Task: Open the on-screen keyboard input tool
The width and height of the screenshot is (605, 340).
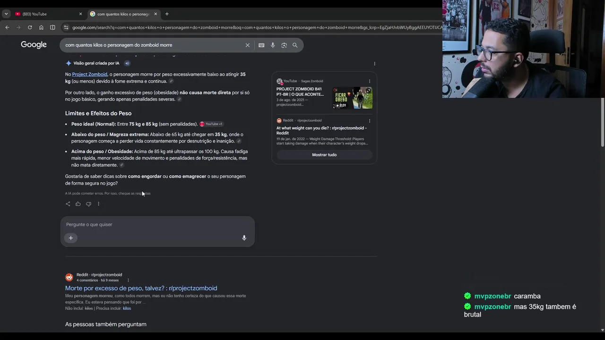Action: pyautogui.click(x=261, y=45)
